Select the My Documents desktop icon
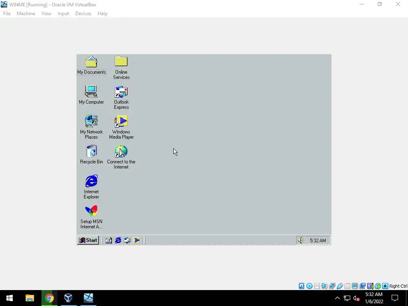The height and width of the screenshot is (306, 408). (x=91, y=65)
